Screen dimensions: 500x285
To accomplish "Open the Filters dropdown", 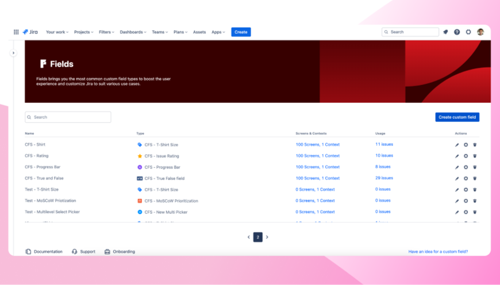I will point(106,32).
